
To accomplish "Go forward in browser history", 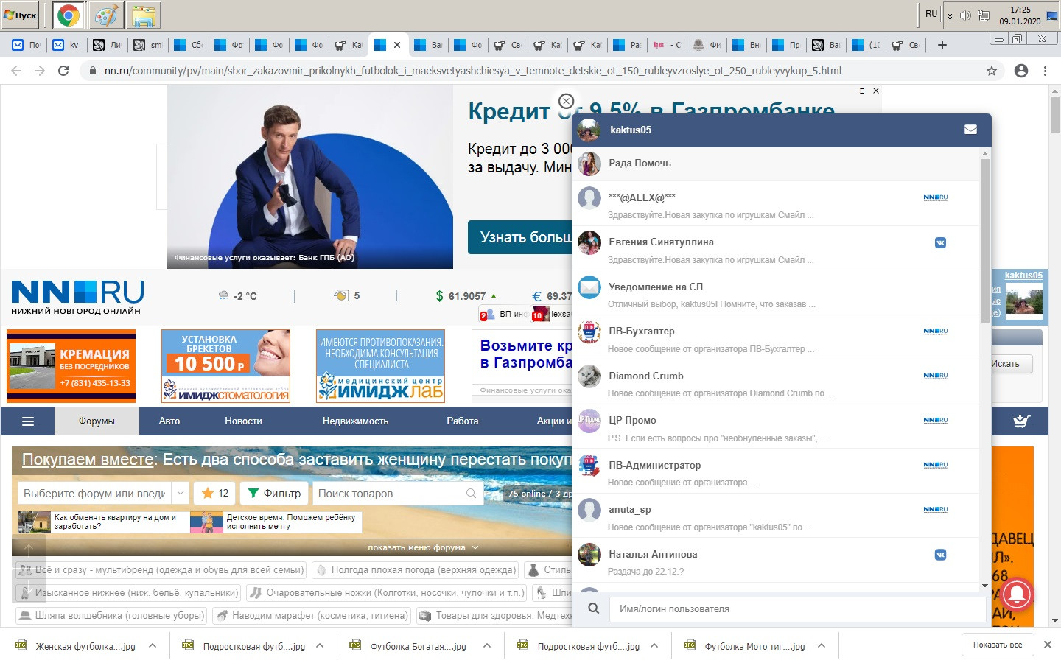I will click(x=40, y=71).
